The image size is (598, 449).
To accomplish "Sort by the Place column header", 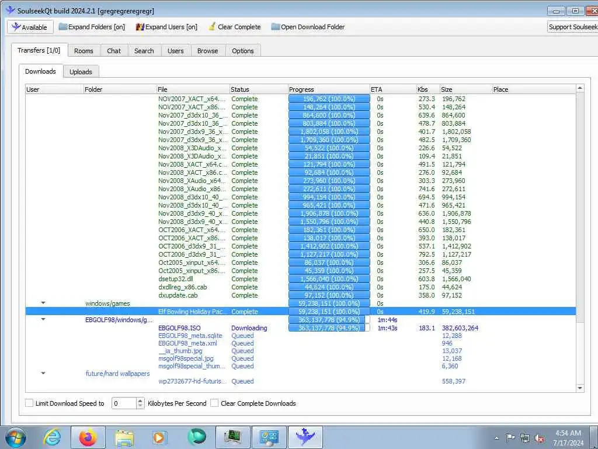I will (x=534, y=89).
